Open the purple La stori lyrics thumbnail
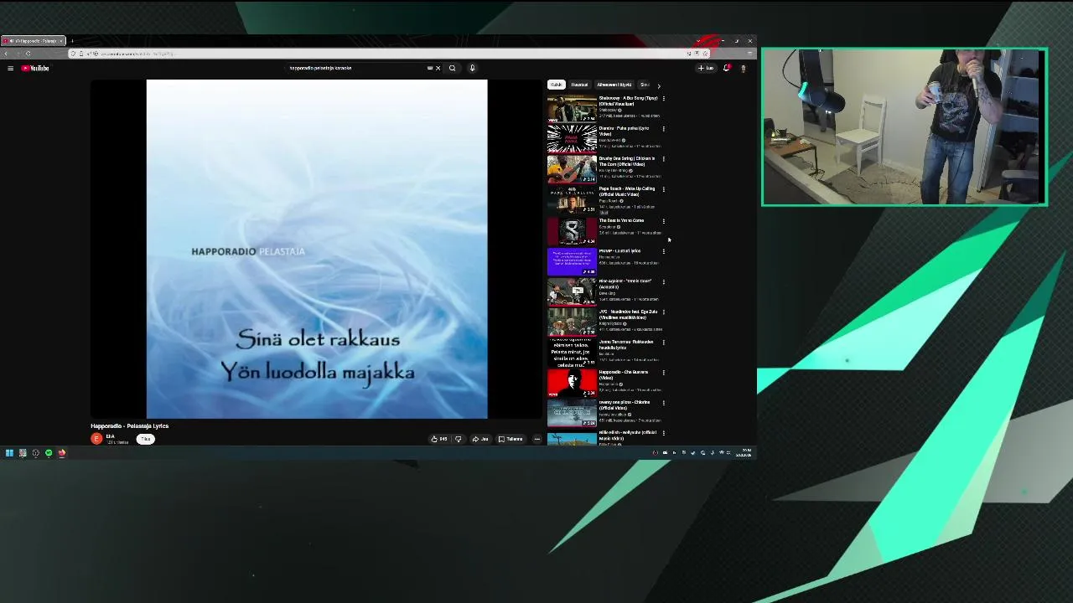 click(572, 261)
